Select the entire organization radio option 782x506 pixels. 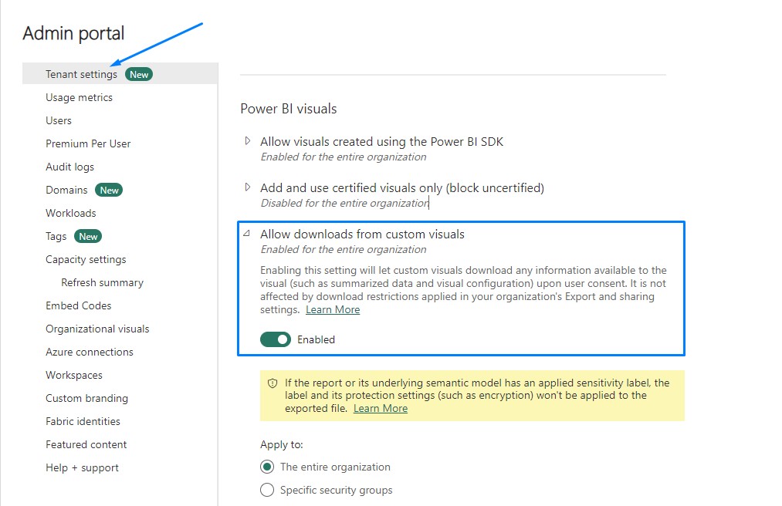coord(267,467)
